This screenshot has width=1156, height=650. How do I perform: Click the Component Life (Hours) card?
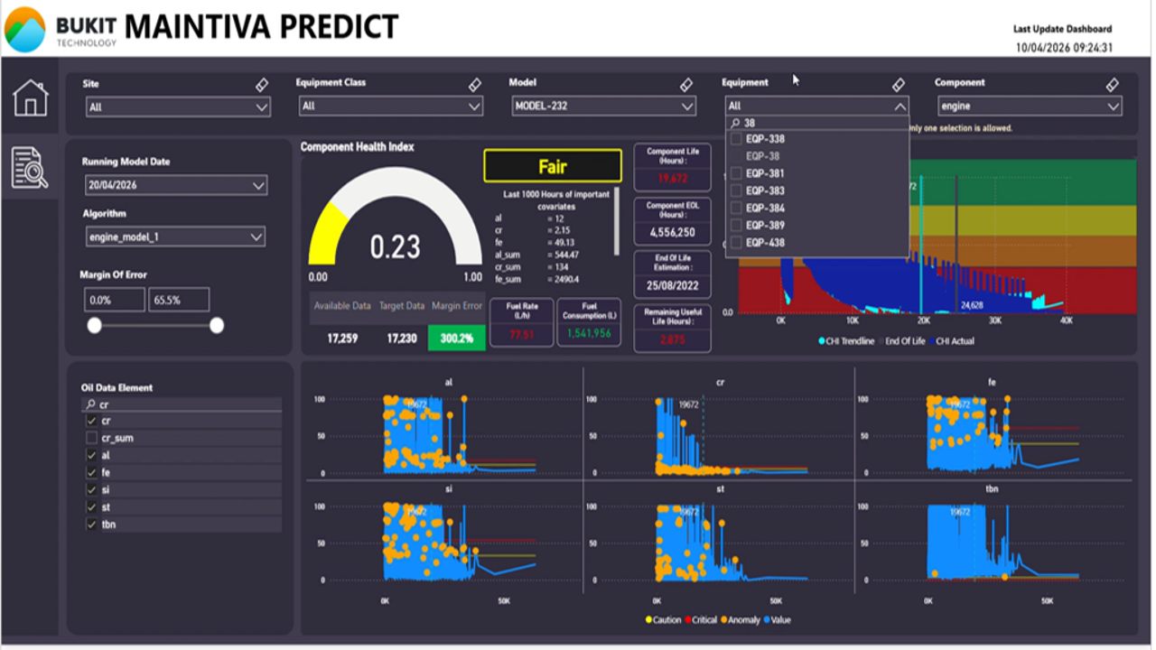tap(672, 167)
